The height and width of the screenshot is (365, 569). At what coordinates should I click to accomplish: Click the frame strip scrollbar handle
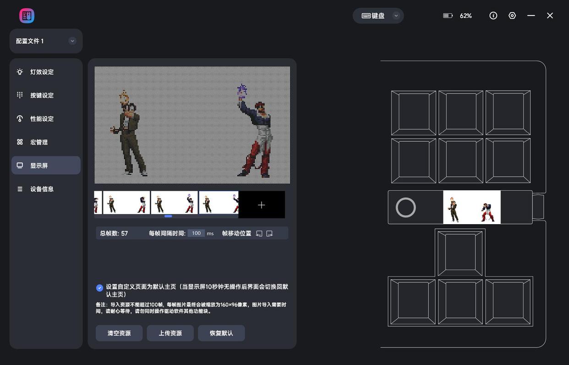[168, 216]
